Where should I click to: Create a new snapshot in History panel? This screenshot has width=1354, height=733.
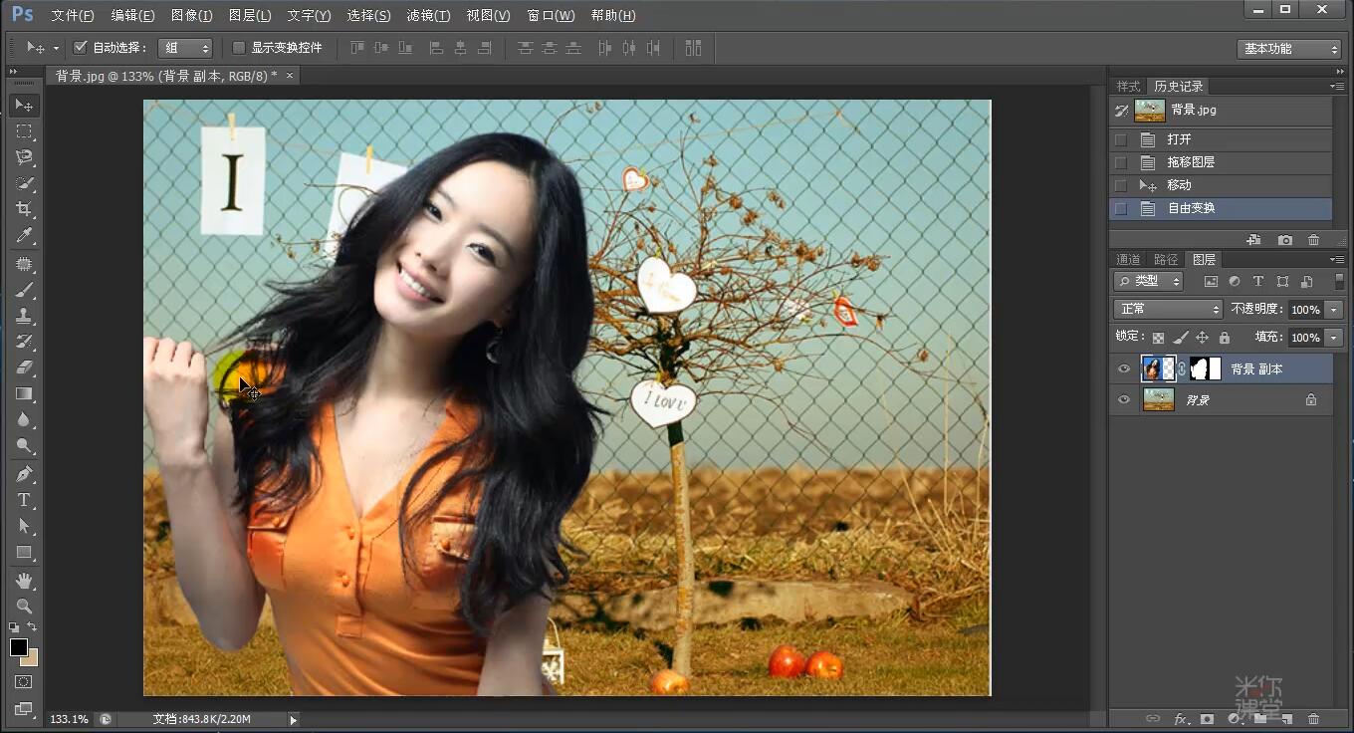(x=1285, y=240)
